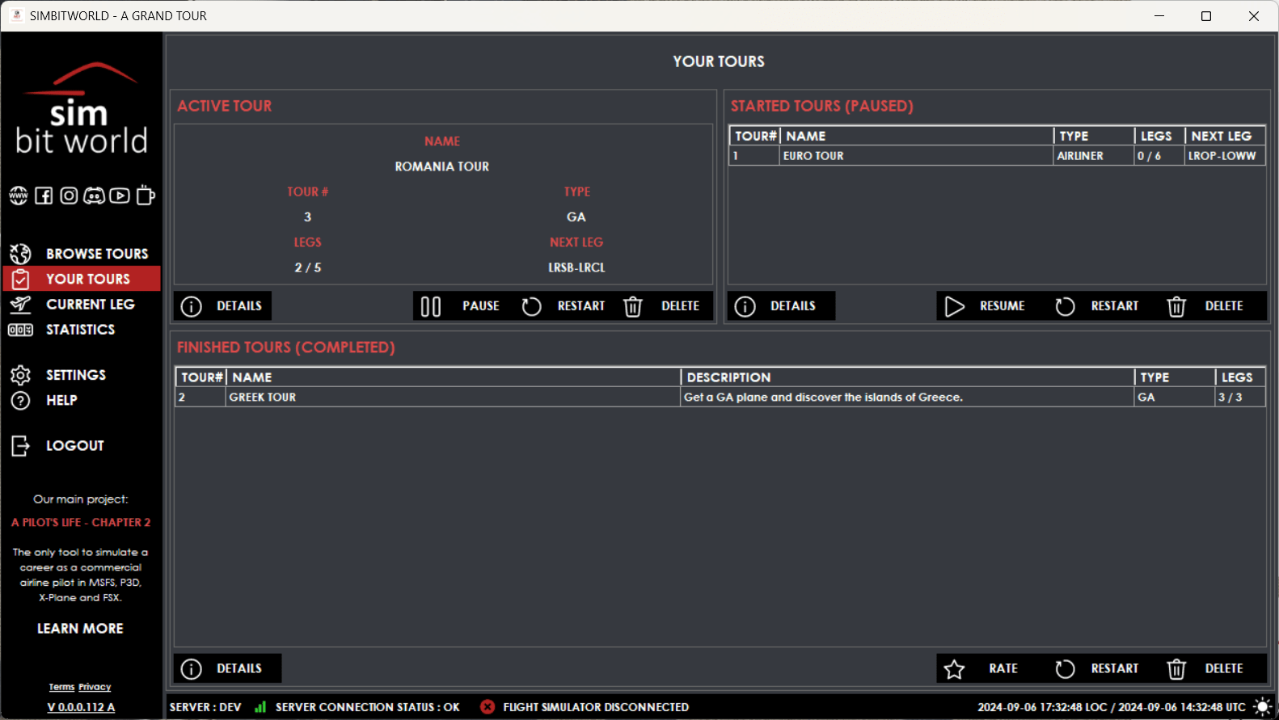Screen dimensions: 1279x720
Task: Open the Privacy link
Action: point(95,687)
